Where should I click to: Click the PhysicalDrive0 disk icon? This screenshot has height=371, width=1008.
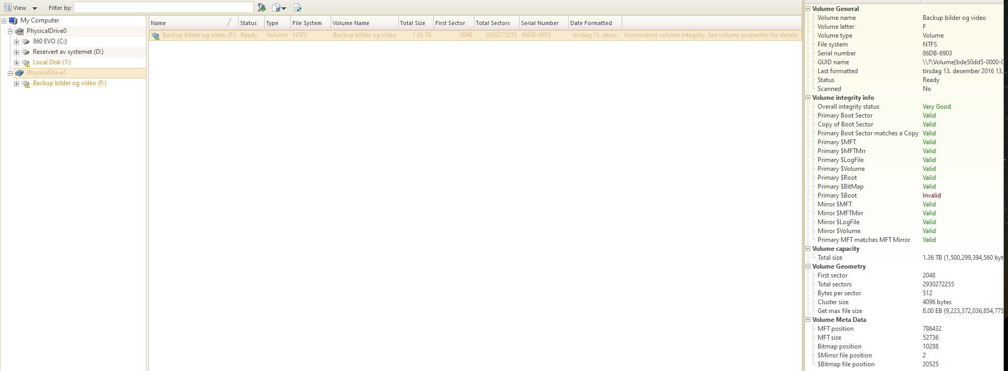[x=19, y=31]
